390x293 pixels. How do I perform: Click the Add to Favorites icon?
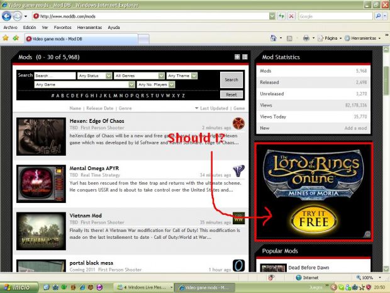(x=16, y=38)
